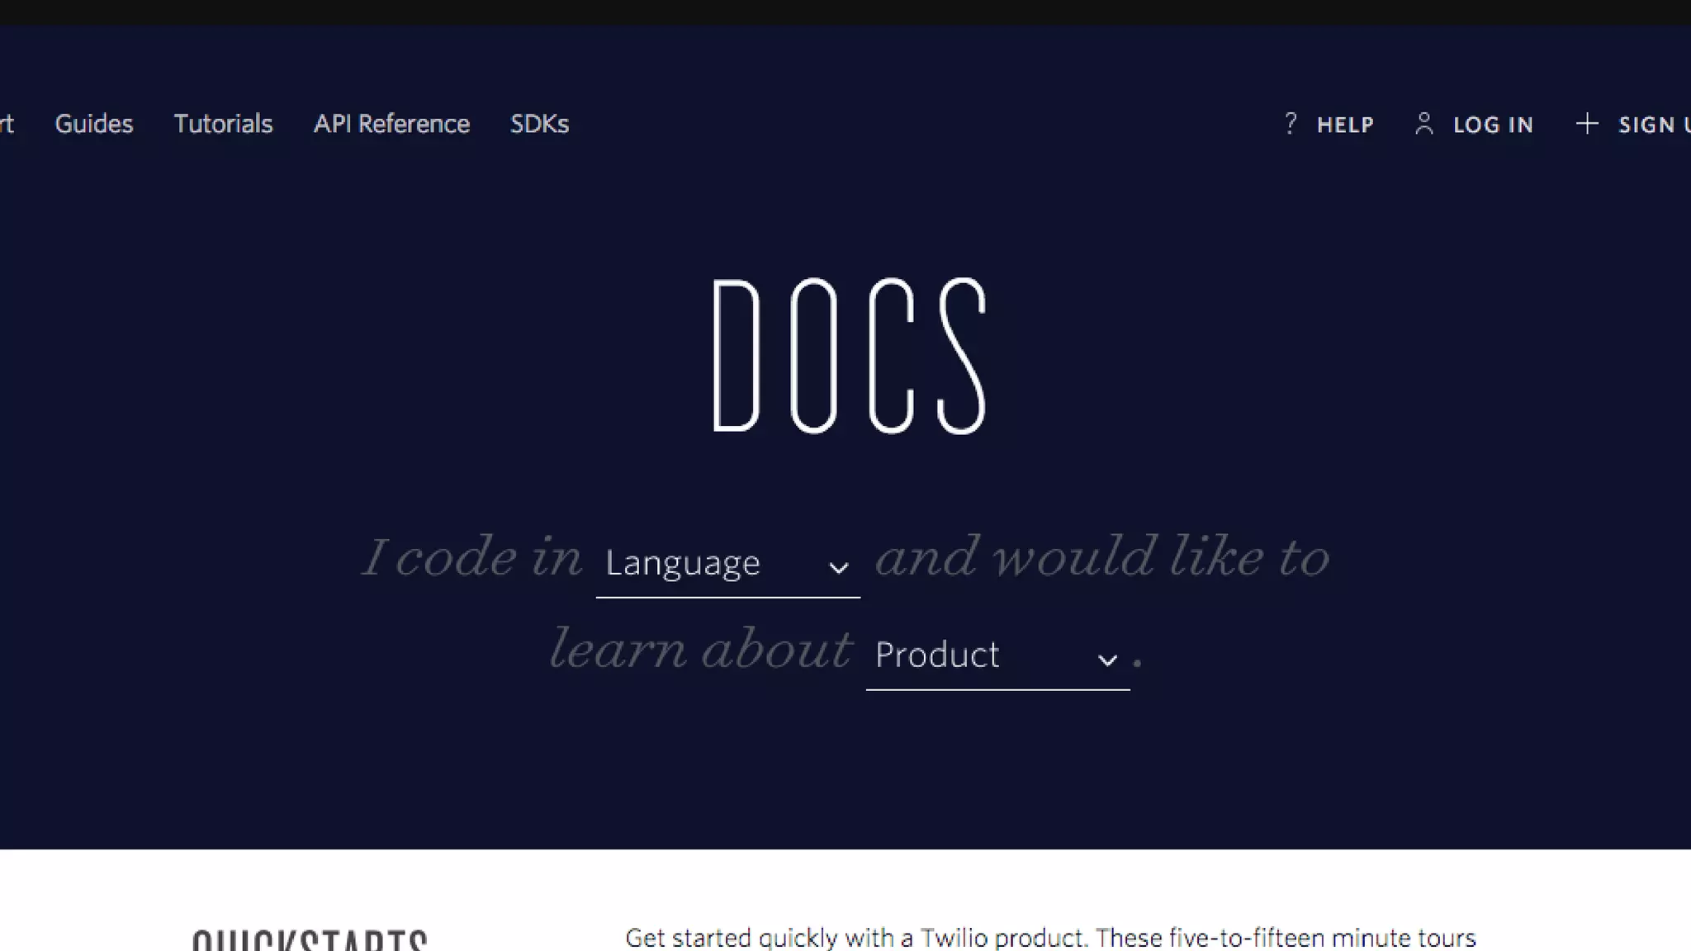Click the question mark Help icon

pyautogui.click(x=1291, y=124)
